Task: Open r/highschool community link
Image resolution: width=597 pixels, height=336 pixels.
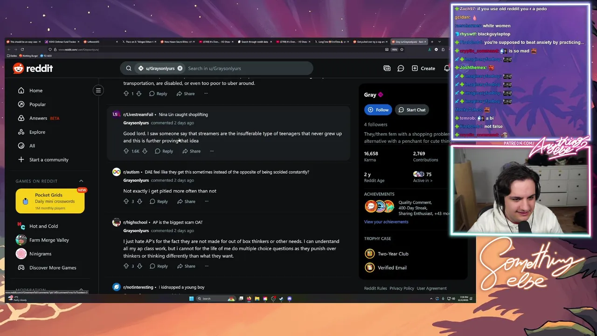Action: [135, 223]
